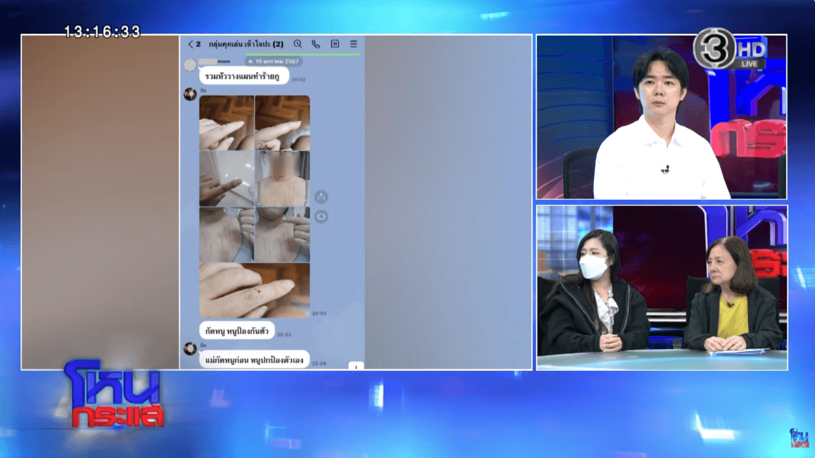Viewport: 815px width, 458px height.
Task: Open the large bottom photo of a hand
Action: [254, 290]
